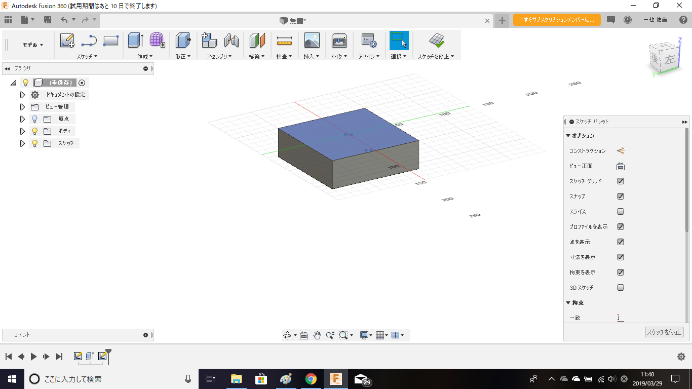The height and width of the screenshot is (389, 692).
Task: Play the timeline
Action: 33,357
